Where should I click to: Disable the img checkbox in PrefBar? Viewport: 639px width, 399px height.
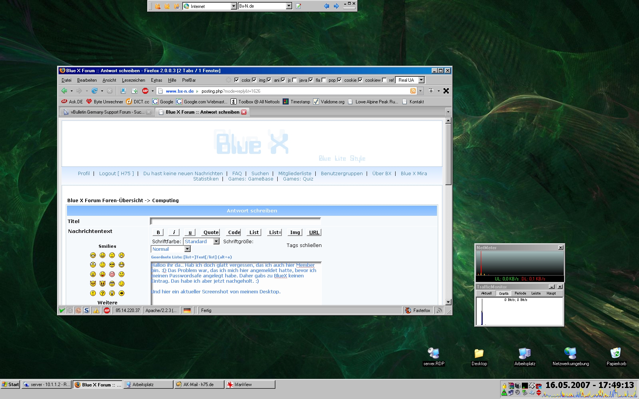tap(269, 80)
